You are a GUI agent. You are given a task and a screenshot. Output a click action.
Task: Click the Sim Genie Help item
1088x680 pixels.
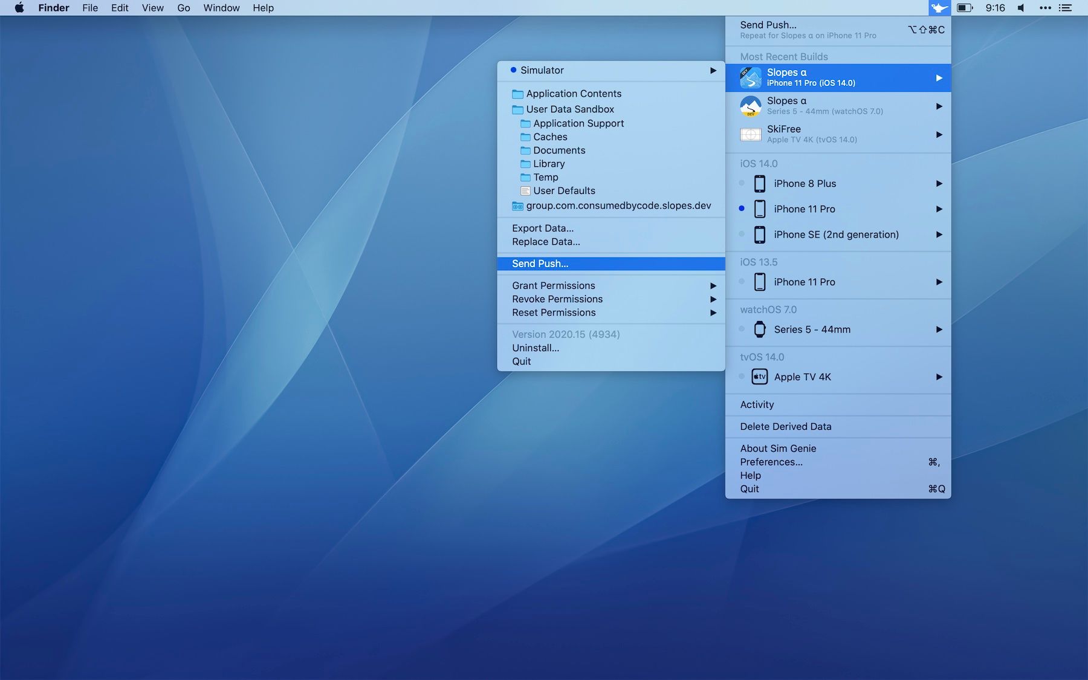point(838,476)
